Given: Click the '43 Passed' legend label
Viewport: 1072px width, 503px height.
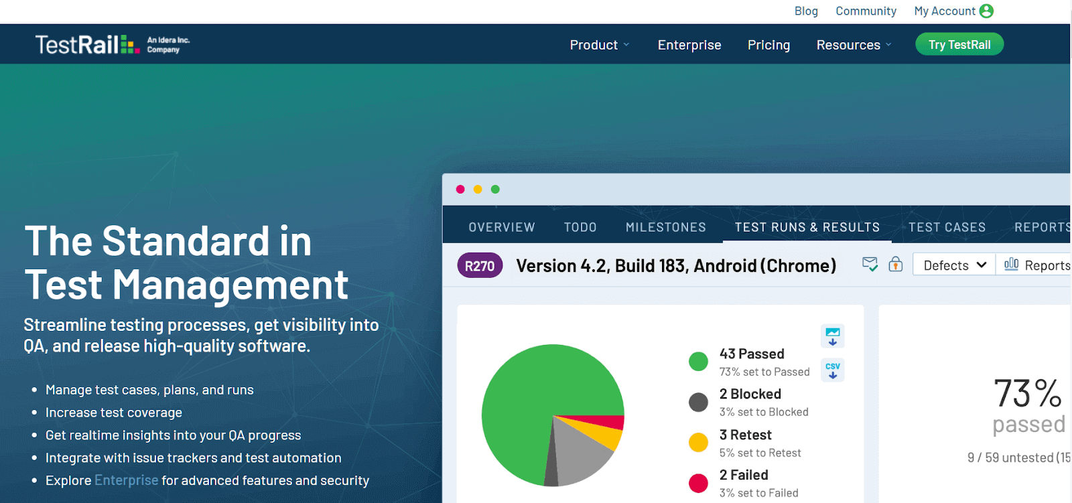Looking at the screenshot, I should pyautogui.click(x=752, y=354).
